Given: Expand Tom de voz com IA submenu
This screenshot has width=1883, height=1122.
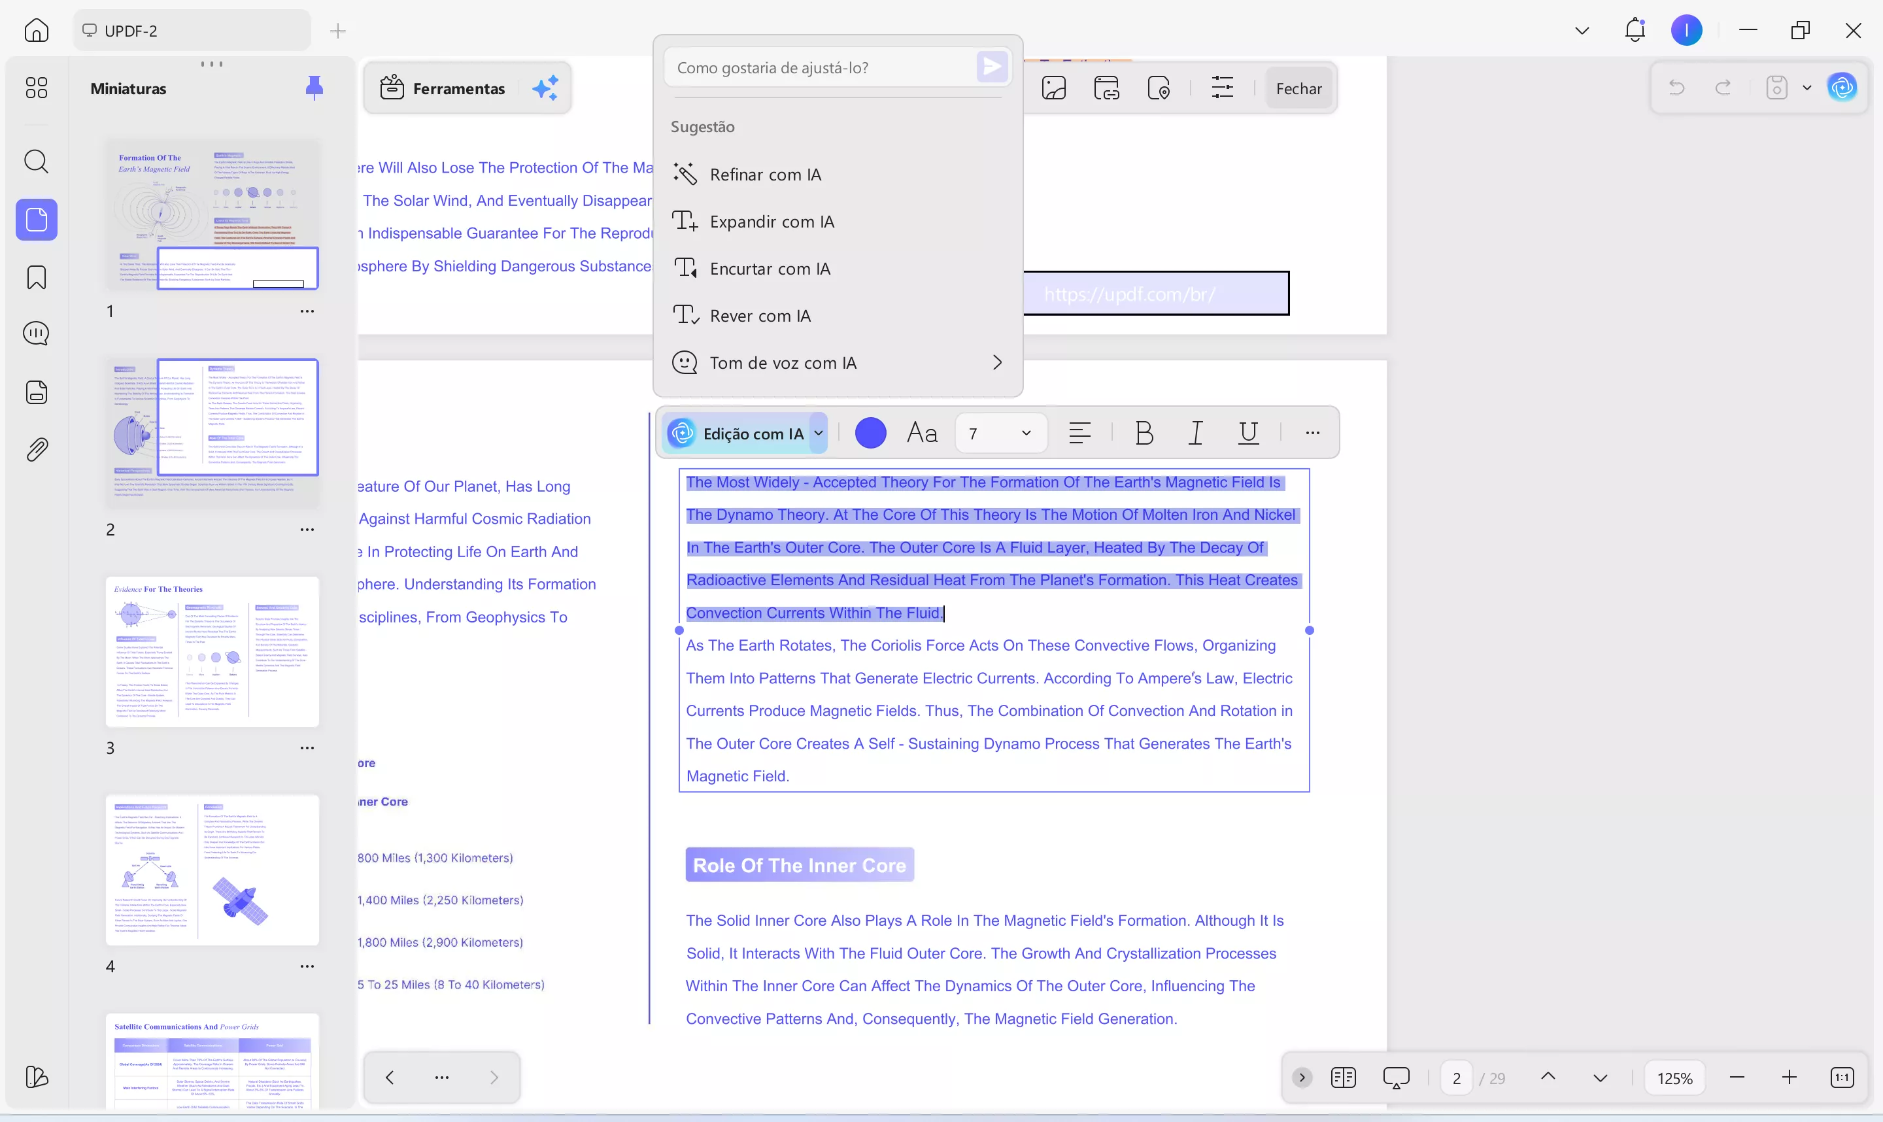Looking at the screenshot, I should click(996, 363).
